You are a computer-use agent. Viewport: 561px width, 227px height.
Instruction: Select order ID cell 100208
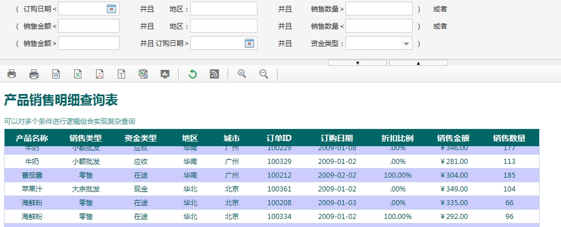(x=279, y=203)
